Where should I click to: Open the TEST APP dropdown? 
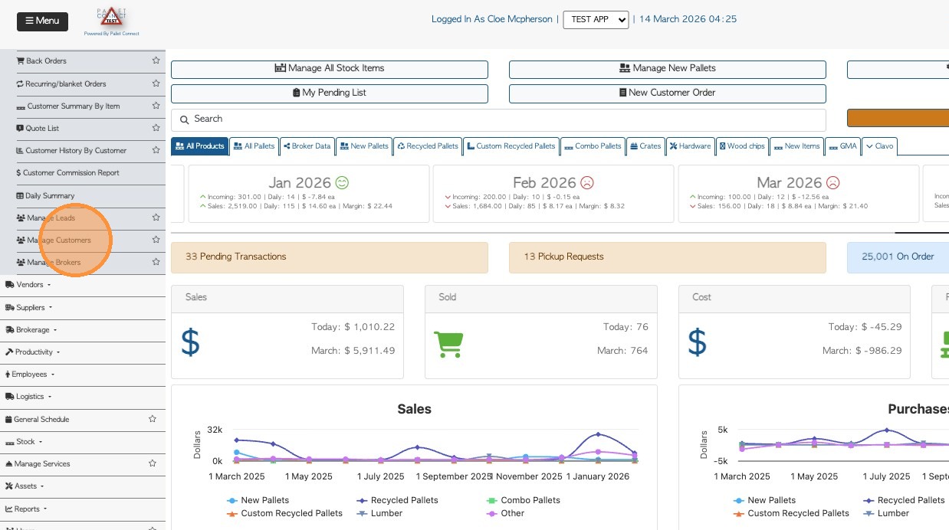(596, 19)
